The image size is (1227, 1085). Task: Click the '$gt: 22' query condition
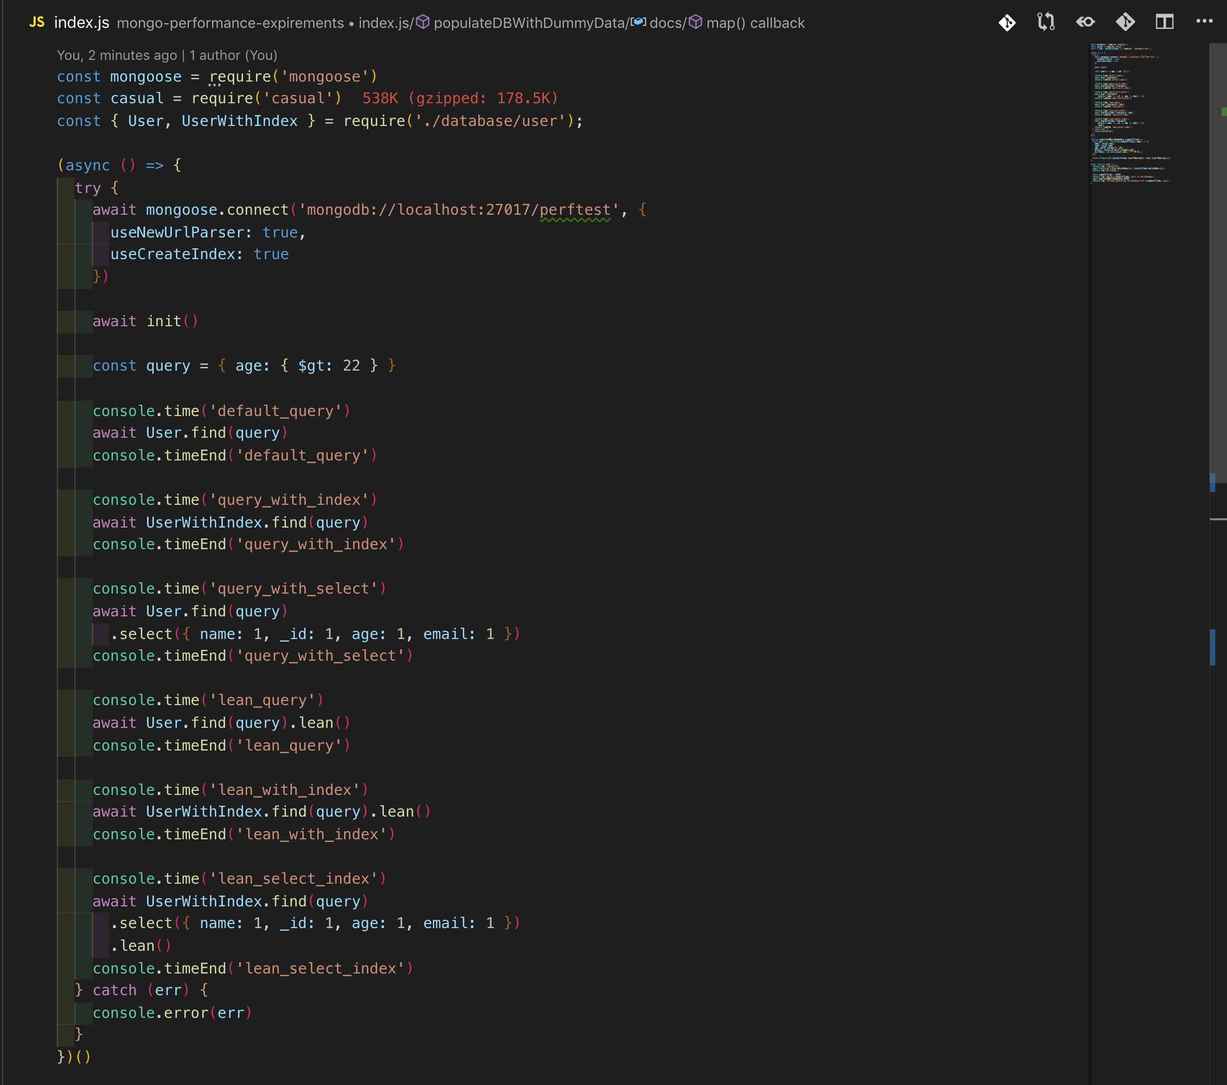[329, 365]
